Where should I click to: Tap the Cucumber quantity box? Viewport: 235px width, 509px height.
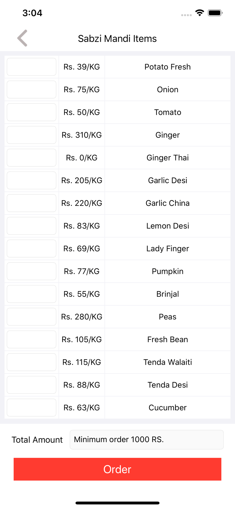point(32,407)
